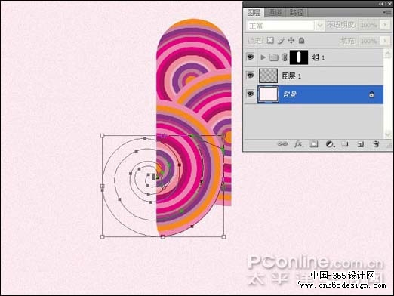Screen dimensions: 394x296
Task: Click the folder icon of 组 1
Action: pyautogui.click(x=274, y=57)
